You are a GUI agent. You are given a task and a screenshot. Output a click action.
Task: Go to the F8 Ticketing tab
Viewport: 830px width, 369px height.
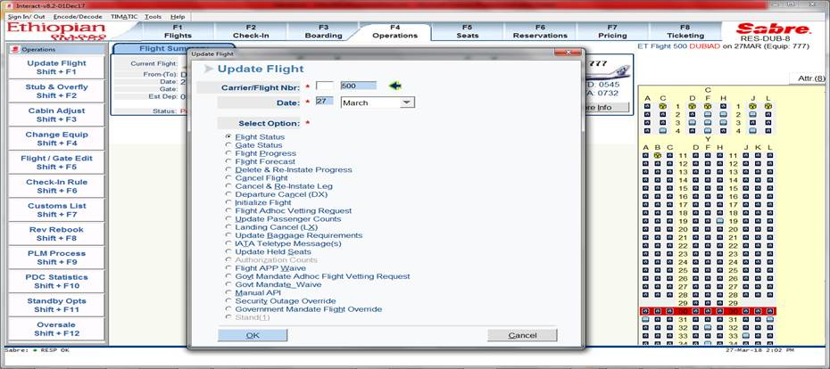click(685, 31)
